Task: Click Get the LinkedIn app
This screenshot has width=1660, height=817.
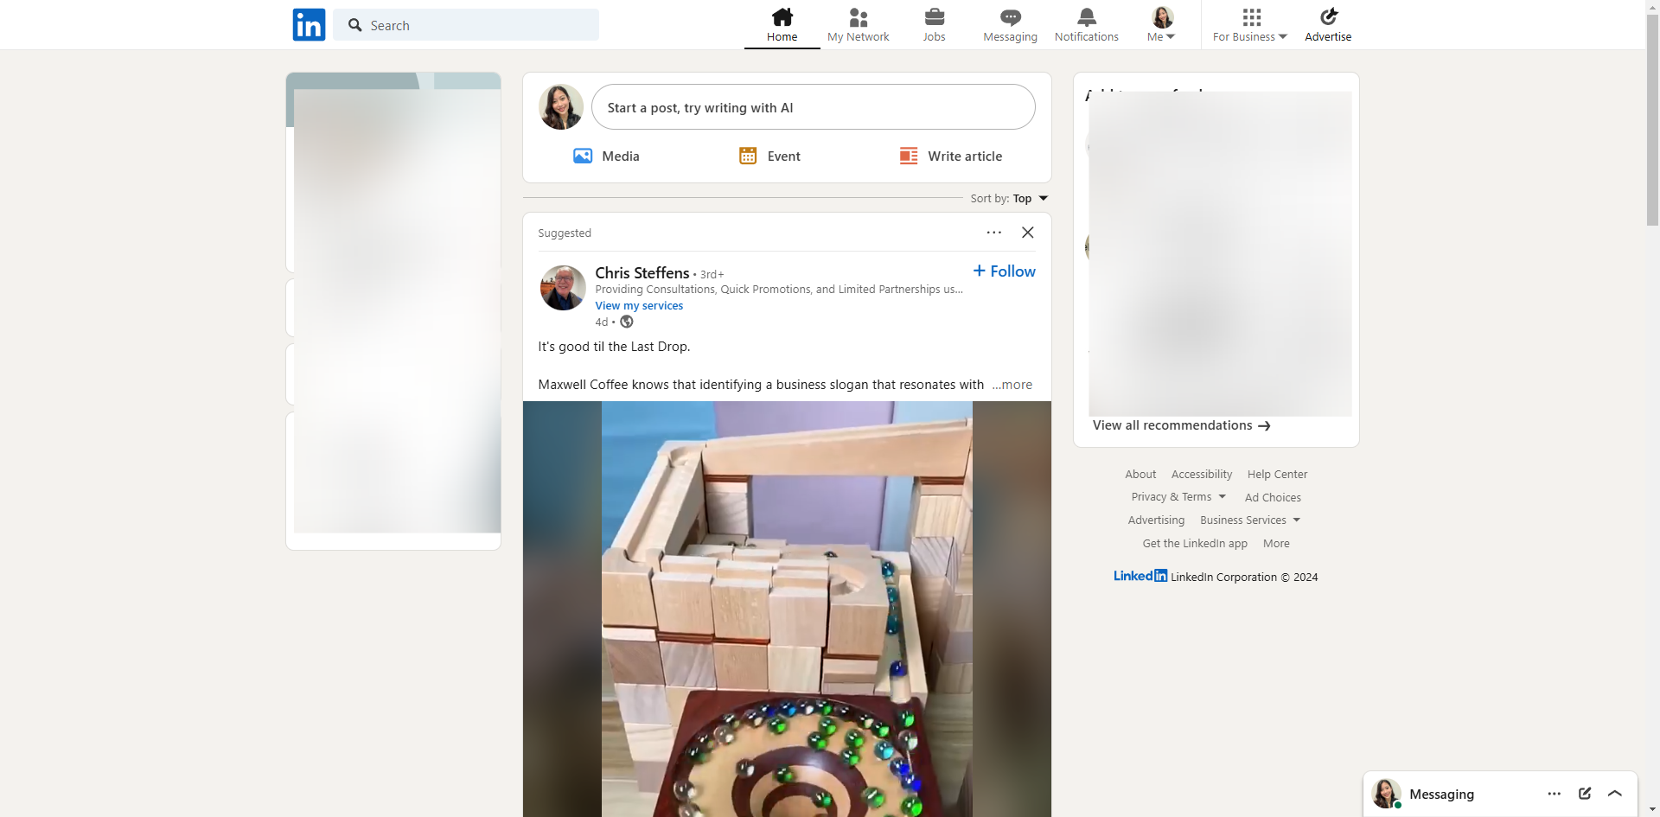Action: coord(1195,544)
